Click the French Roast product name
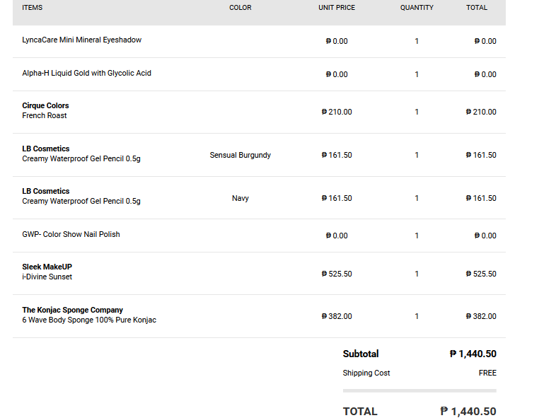Screen dimensions: 556x418 45,115
